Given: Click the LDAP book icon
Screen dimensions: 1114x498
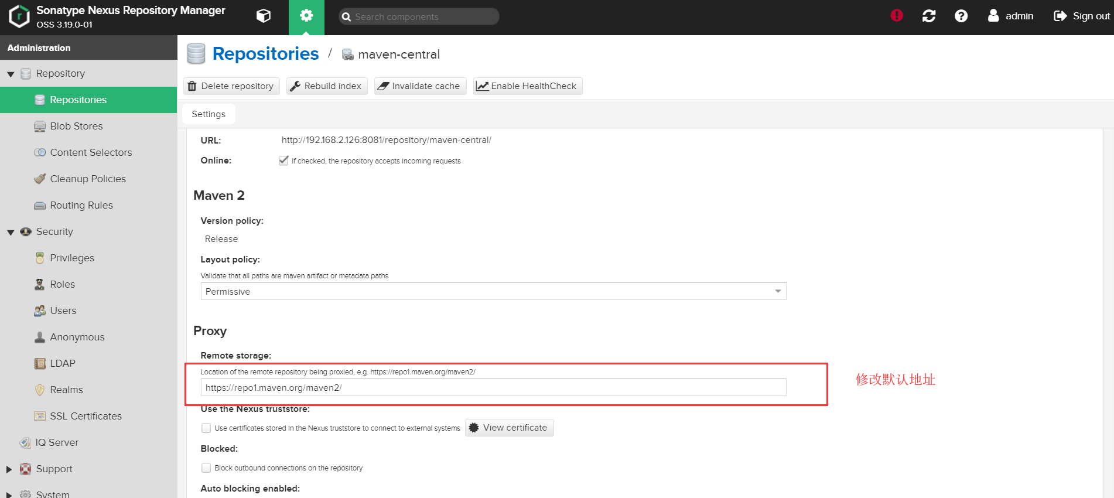Looking at the screenshot, I should (40, 363).
